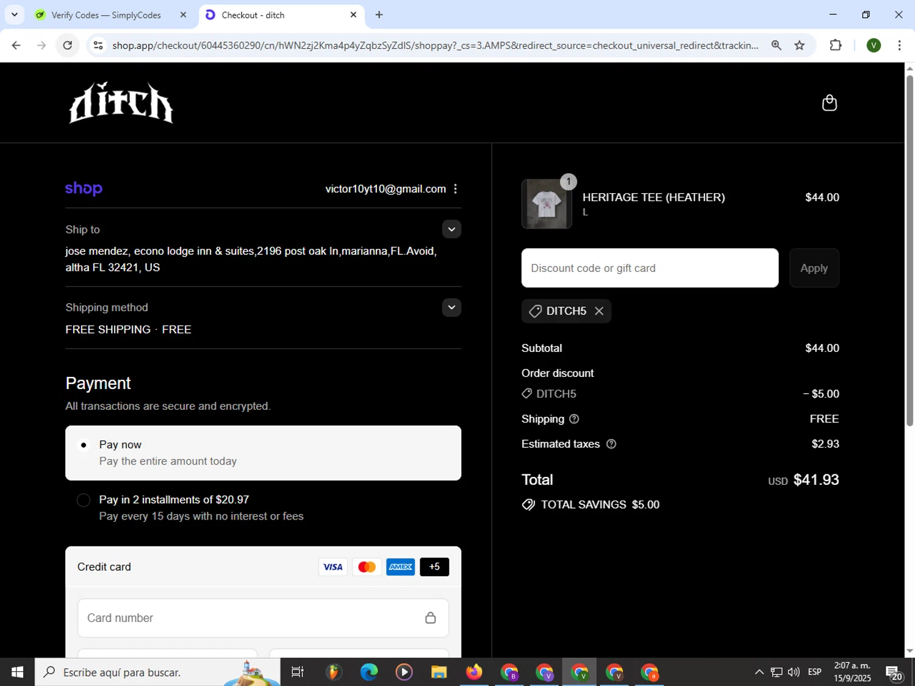
Task: View site information icon in address bar
Action: (x=98, y=45)
